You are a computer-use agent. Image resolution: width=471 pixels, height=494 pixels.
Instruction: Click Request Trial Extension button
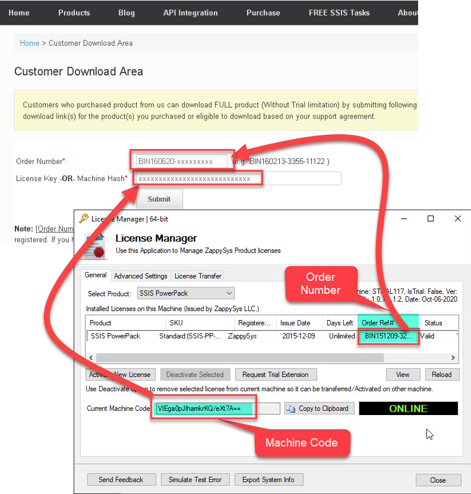tap(276, 374)
